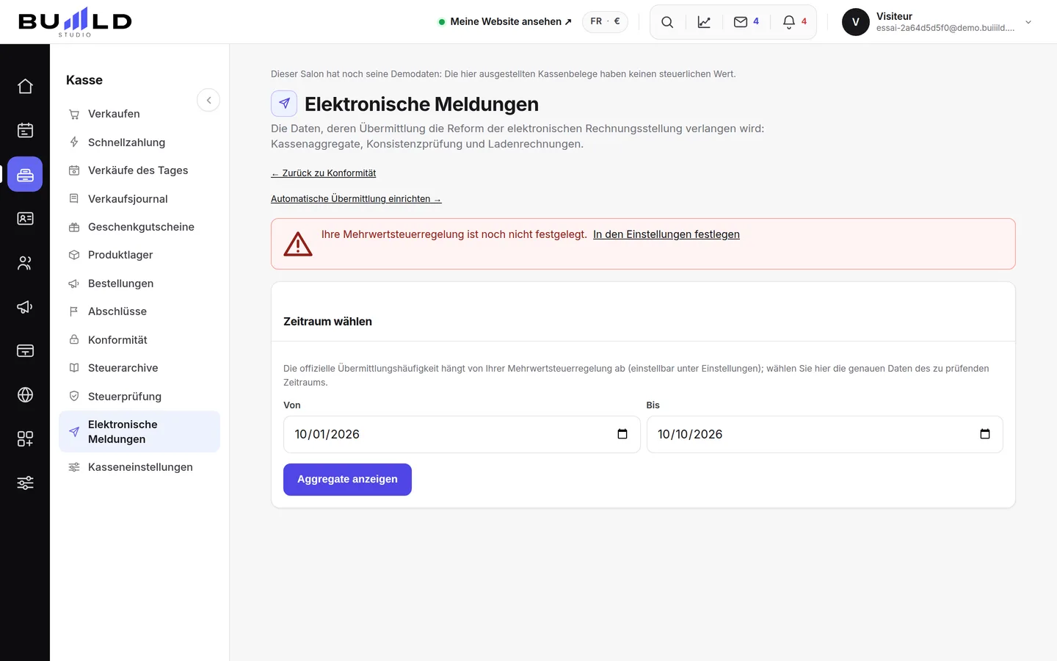Follow Automatische Übermittlung einrichten link
Screen dimensions: 1057x661
(x=356, y=199)
